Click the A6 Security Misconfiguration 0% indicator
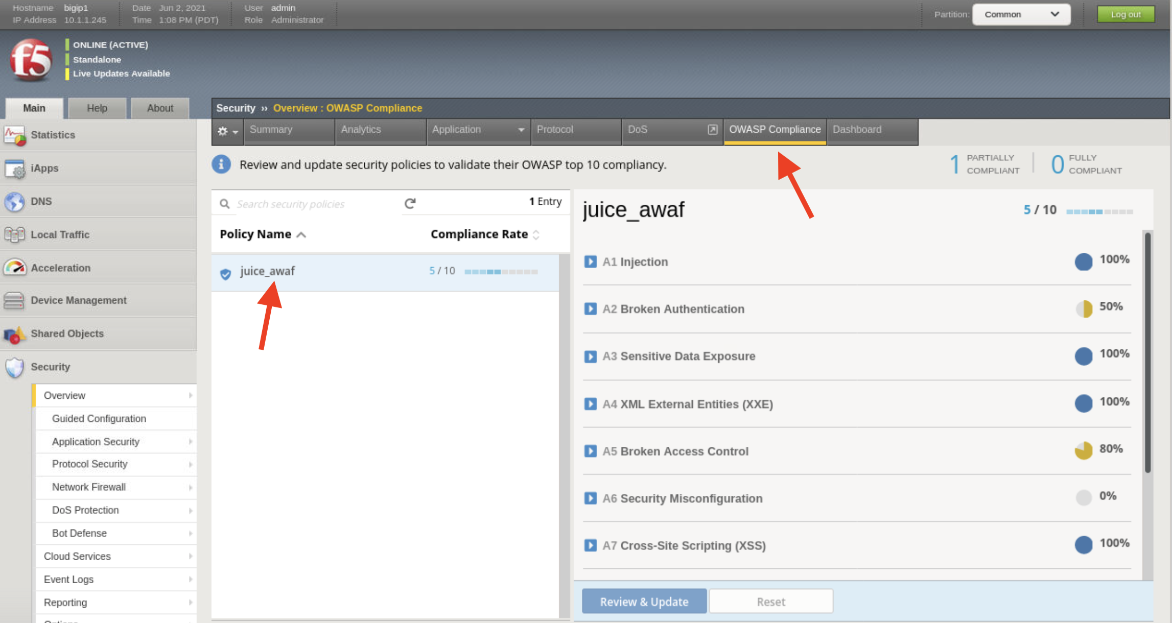1172x623 pixels. (1083, 497)
